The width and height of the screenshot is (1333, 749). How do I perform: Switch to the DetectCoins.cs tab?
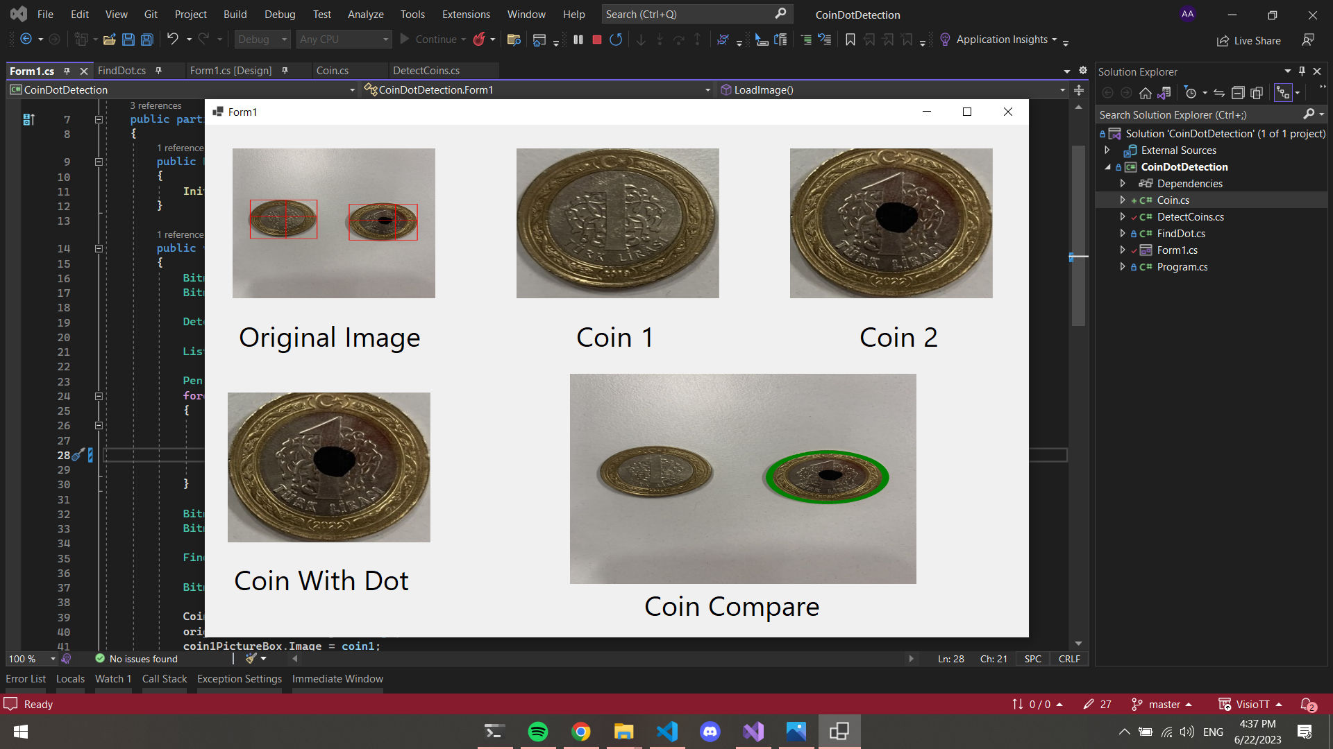pyautogui.click(x=426, y=71)
